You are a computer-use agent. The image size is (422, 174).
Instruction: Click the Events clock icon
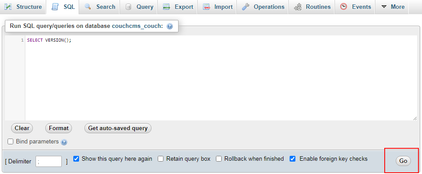coord(344,7)
